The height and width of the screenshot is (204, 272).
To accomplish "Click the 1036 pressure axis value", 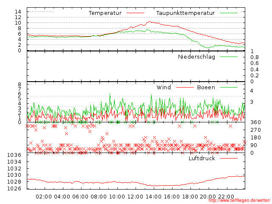I will [14, 155].
